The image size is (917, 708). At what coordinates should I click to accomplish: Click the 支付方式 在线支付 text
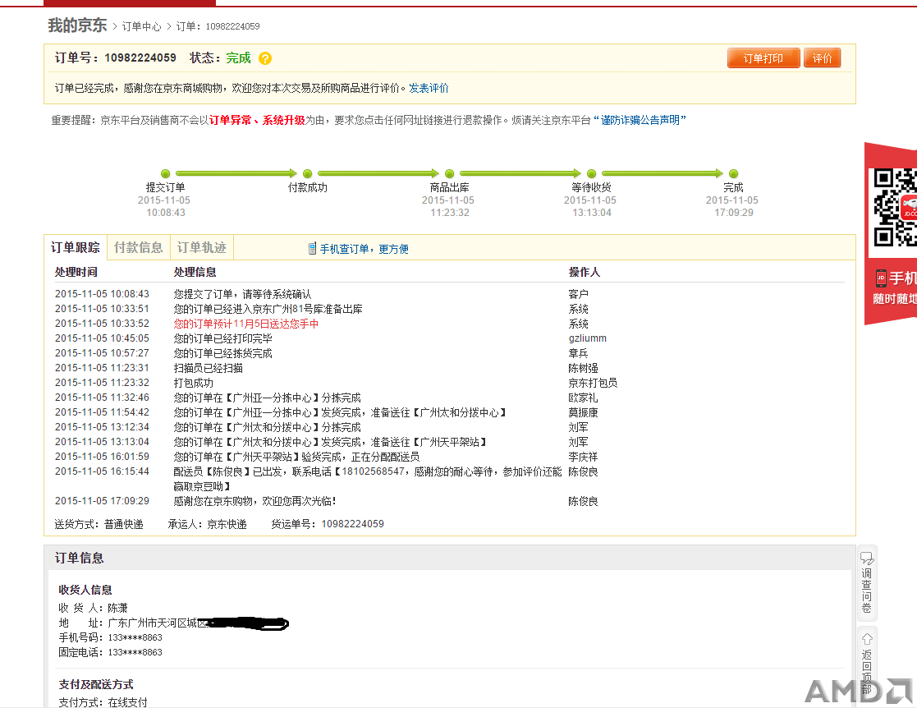pos(103,702)
